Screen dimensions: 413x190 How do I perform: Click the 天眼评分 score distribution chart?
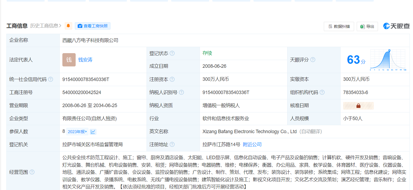(388, 60)
